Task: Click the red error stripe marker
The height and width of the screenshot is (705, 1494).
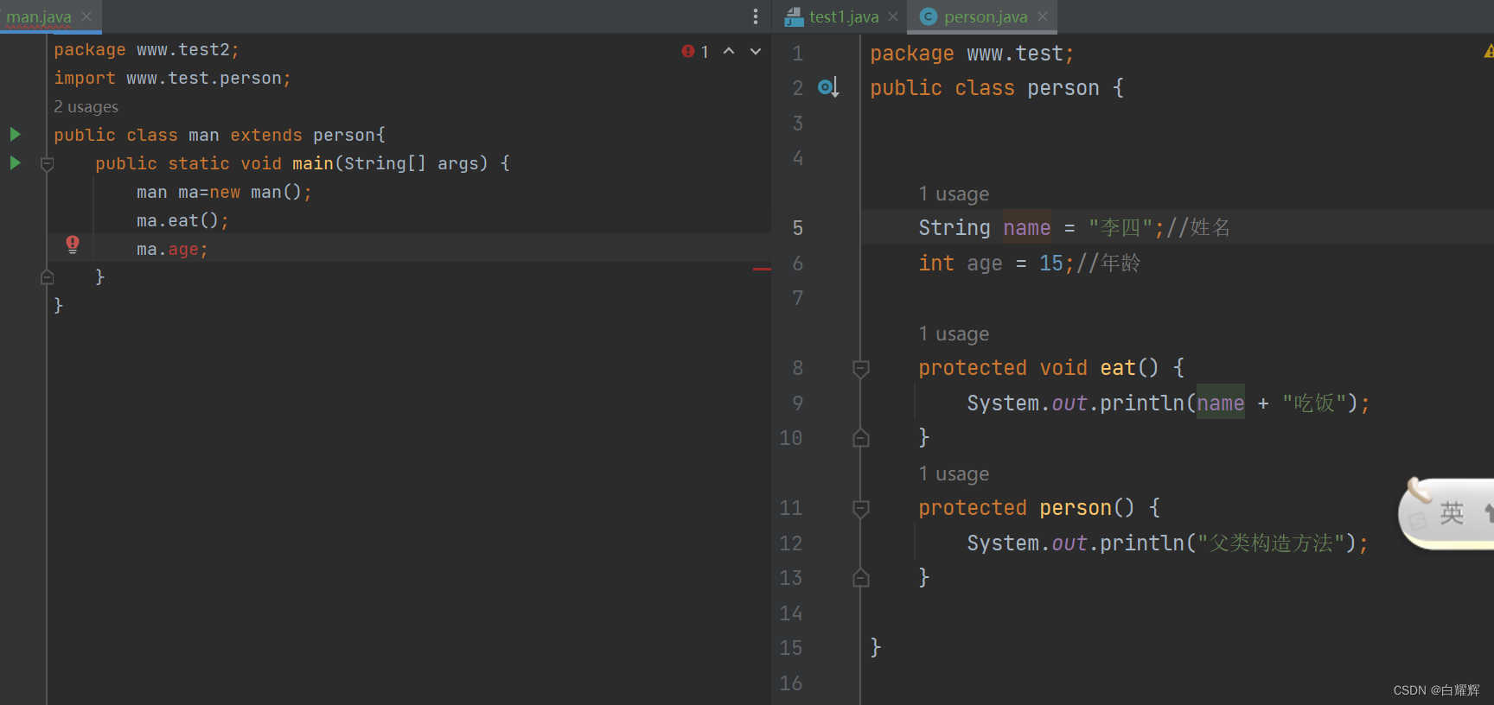Action: 762,270
